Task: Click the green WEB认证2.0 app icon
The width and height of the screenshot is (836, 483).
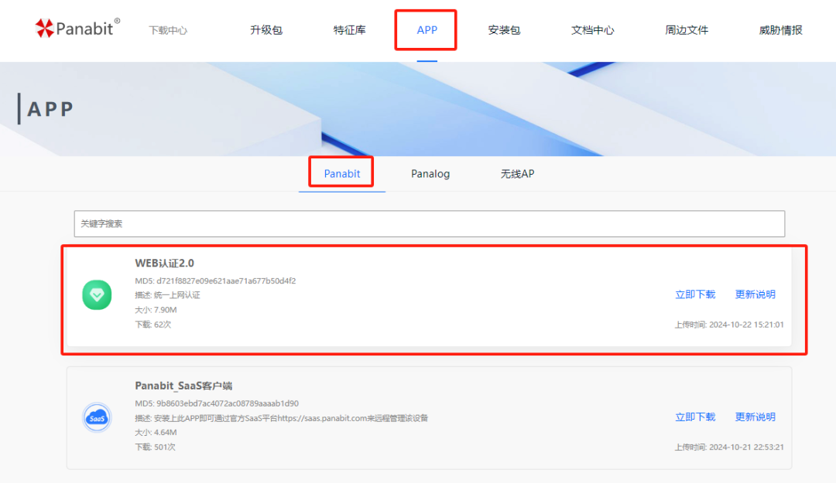Action: point(97,294)
